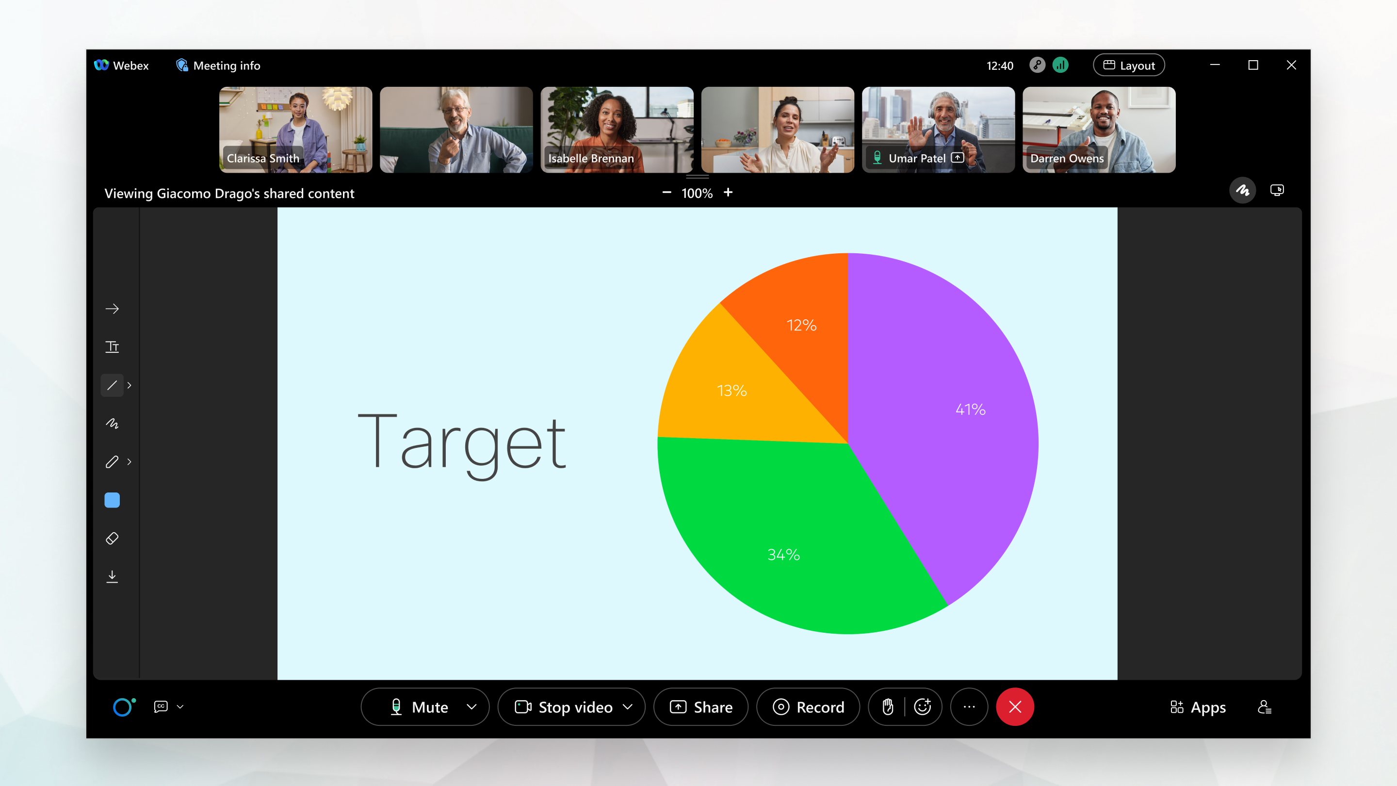Click Record to start session recording
1397x786 pixels.
pyautogui.click(x=809, y=707)
